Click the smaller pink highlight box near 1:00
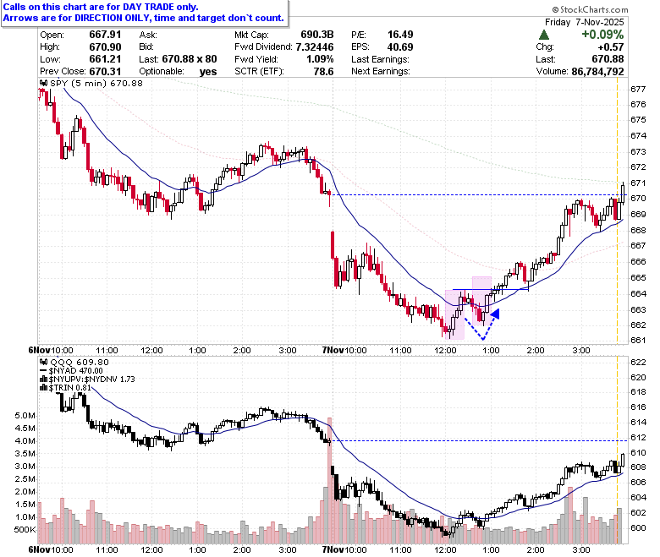Viewport: 660px width, 557px height. pos(481,301)
